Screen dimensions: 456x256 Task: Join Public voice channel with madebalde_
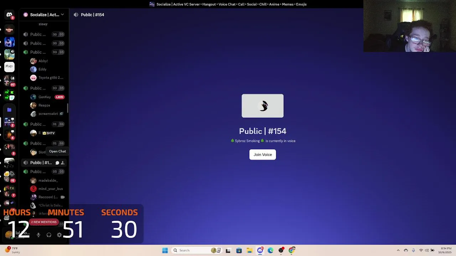(44, 171)
